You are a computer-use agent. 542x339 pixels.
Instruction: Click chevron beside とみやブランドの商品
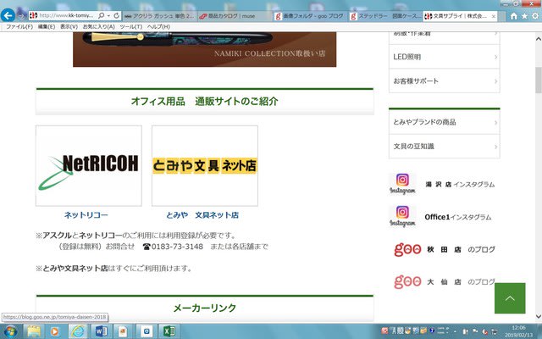click(495, 122)
